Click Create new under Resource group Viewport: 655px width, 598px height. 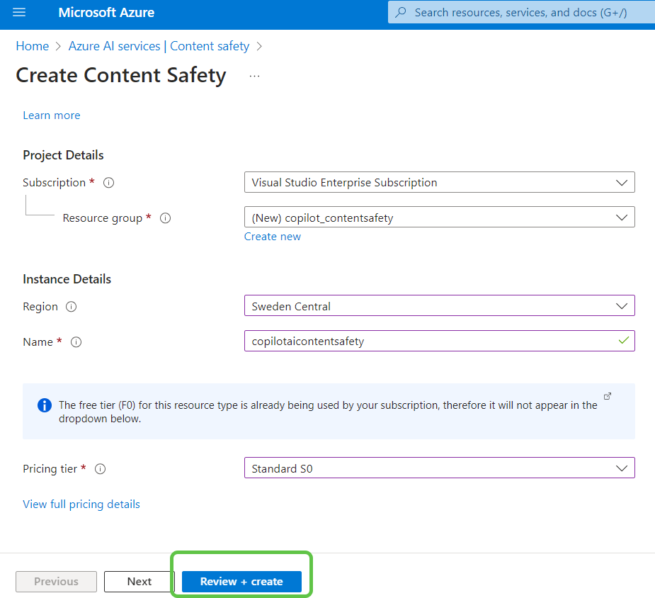272,236
